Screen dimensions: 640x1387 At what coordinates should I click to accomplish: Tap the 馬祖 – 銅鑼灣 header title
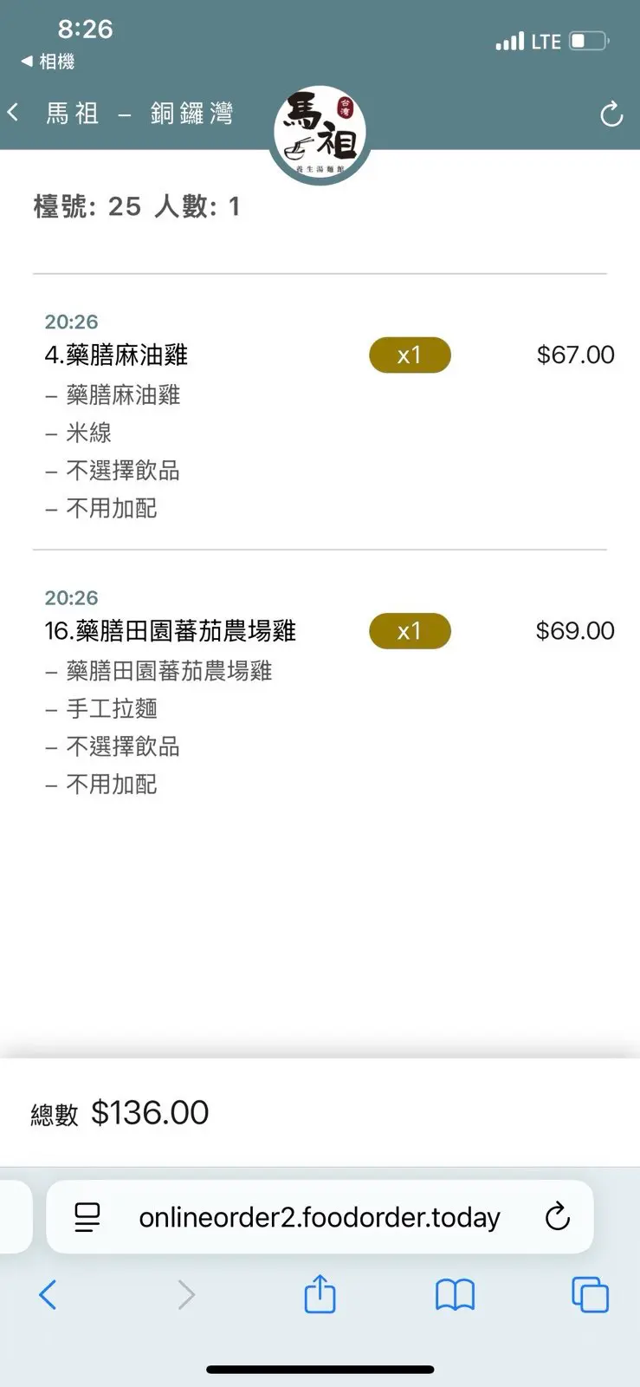click(139, 114)
